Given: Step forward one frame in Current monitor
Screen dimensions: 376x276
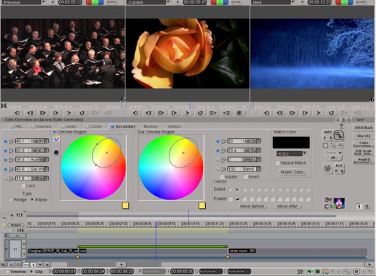Looking at the screenshot, I should coord(161,113).
